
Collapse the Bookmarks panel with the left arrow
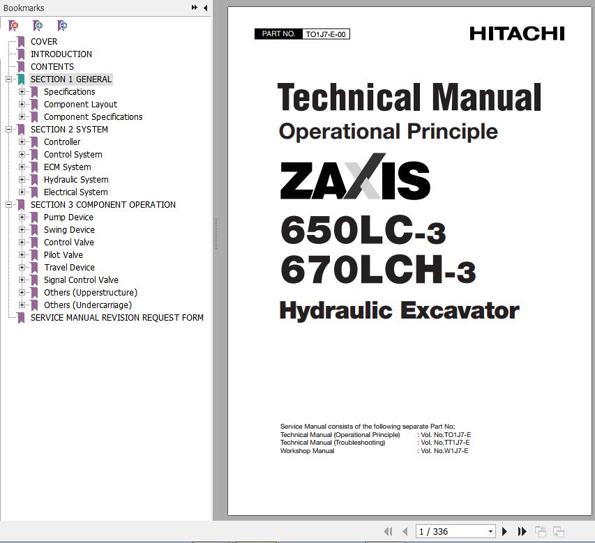click(205, 8)
